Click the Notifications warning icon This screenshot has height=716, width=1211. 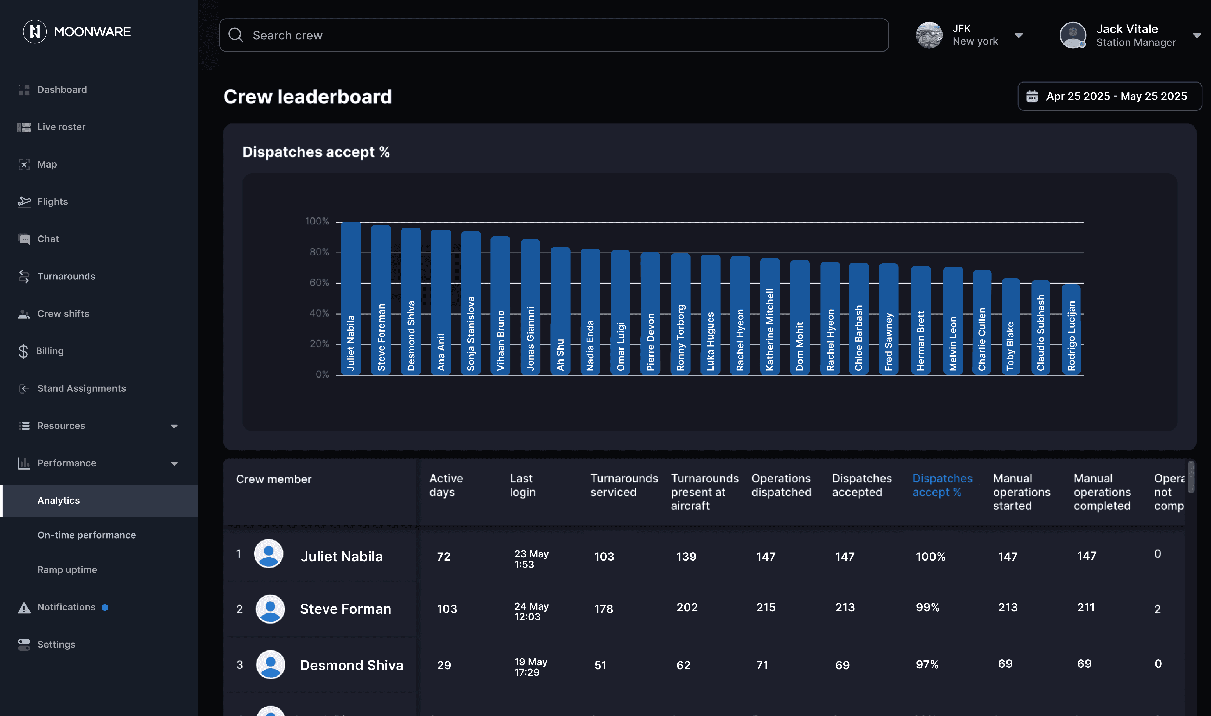(x=24, y=608)
